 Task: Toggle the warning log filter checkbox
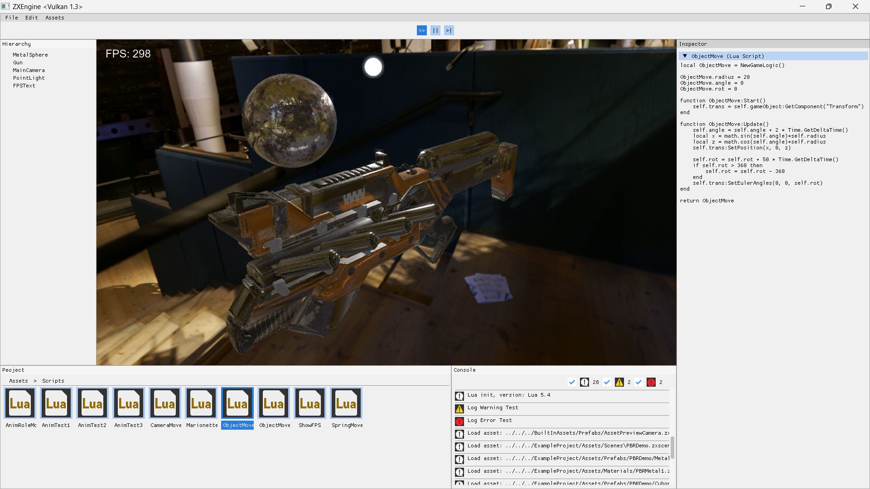tap(607, 382)
